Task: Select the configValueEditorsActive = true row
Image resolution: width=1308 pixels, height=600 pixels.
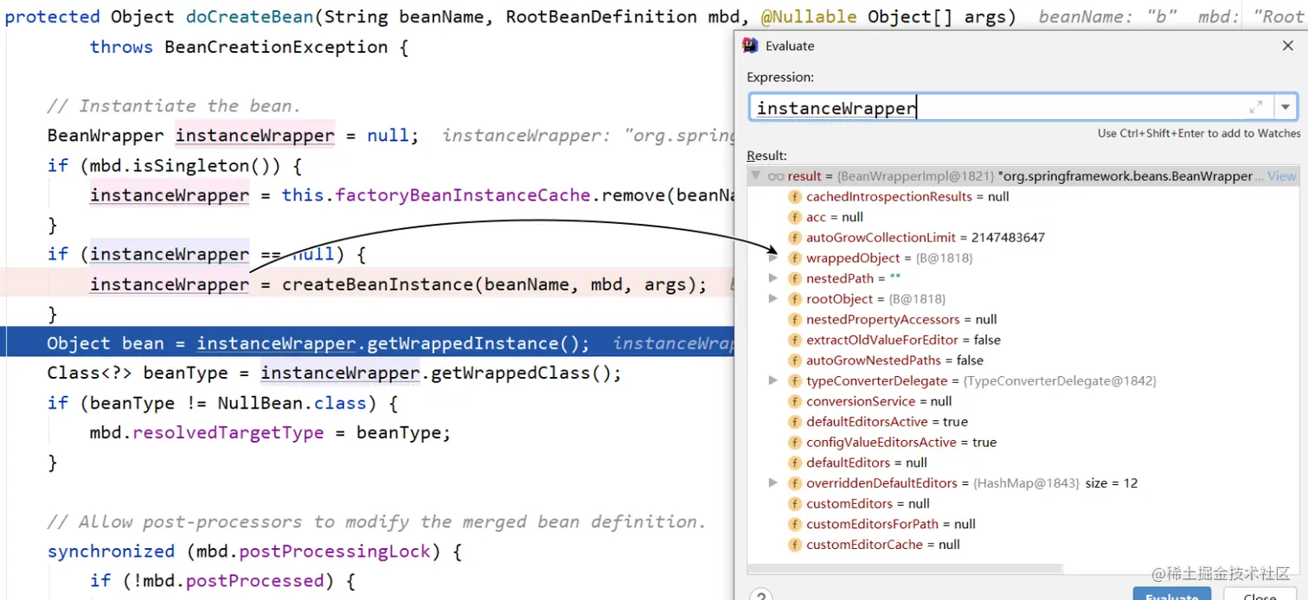Action: tap(1023, 442)
